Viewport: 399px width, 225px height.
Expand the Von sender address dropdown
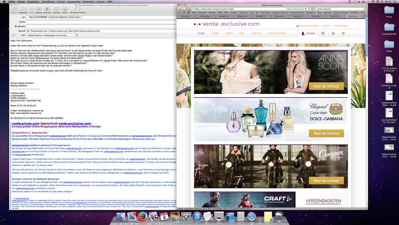[x=52, y=35]
